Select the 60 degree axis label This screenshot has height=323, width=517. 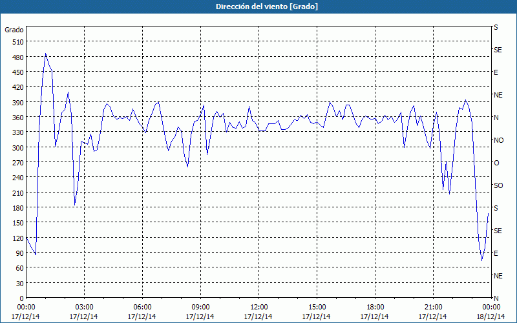click(x=20, y=268)
